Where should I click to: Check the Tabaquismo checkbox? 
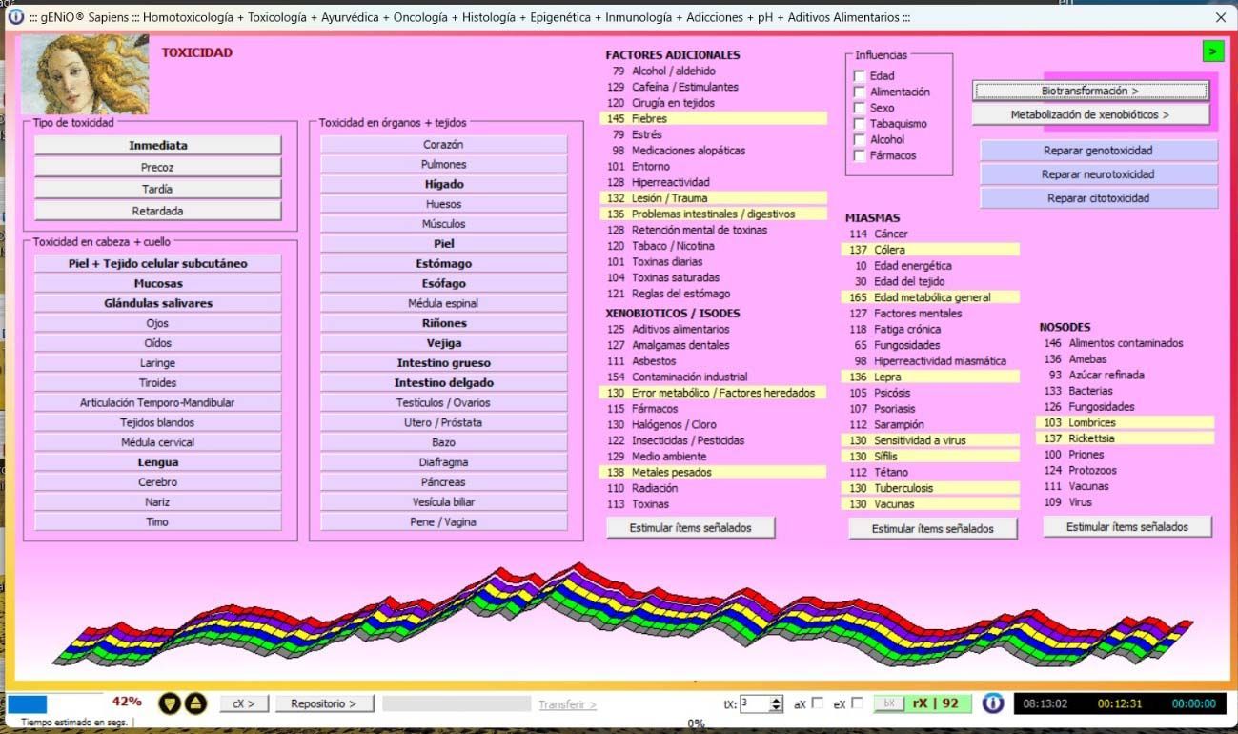tap(860, 124)
